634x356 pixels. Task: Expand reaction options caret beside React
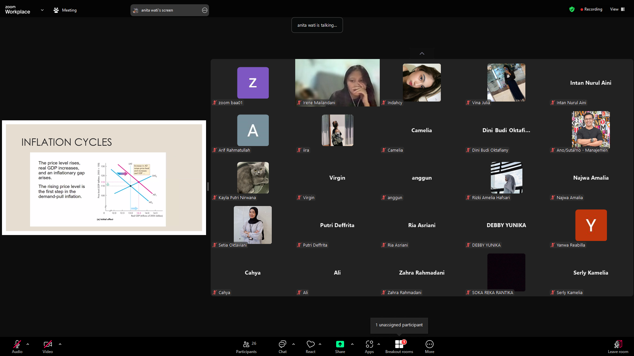point(320,344)
